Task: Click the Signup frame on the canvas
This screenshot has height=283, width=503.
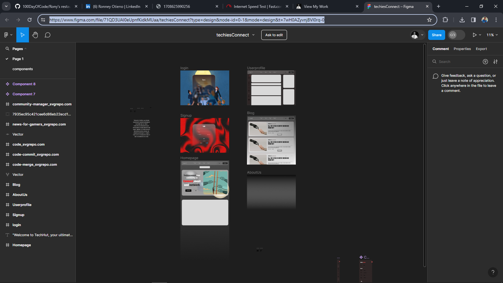Action: pos(205,135)
